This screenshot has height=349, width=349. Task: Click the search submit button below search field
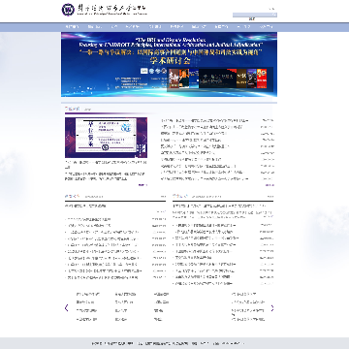coord(252,19)
